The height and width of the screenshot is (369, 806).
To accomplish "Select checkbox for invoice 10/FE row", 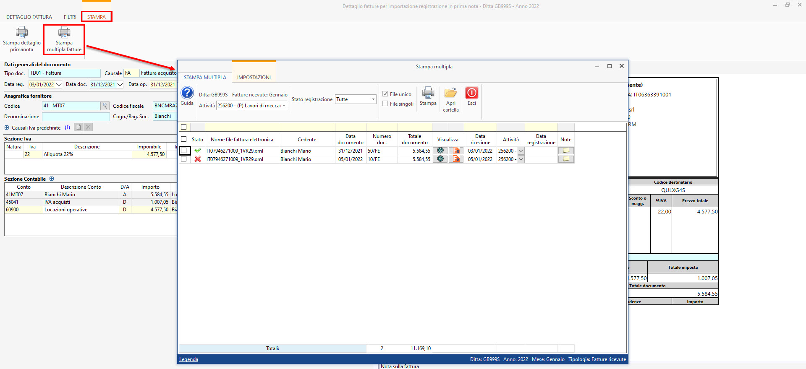I will [x=184, y=159].
